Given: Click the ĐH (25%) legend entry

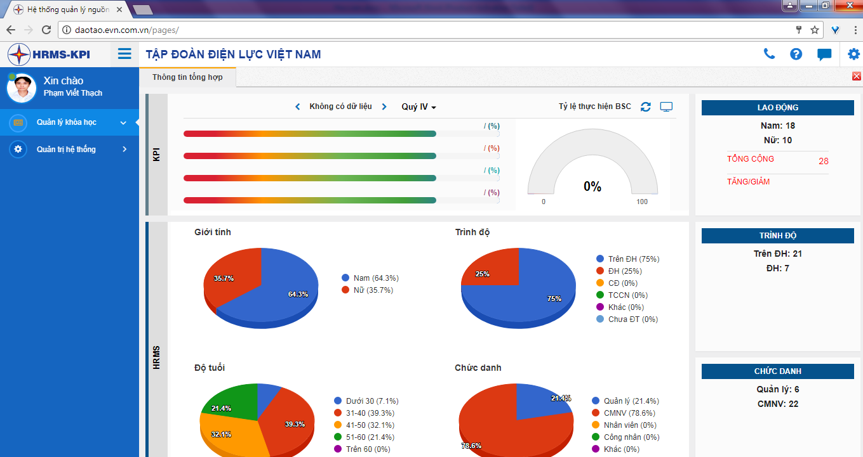Looking at the screenshot, I should (619, 271).
